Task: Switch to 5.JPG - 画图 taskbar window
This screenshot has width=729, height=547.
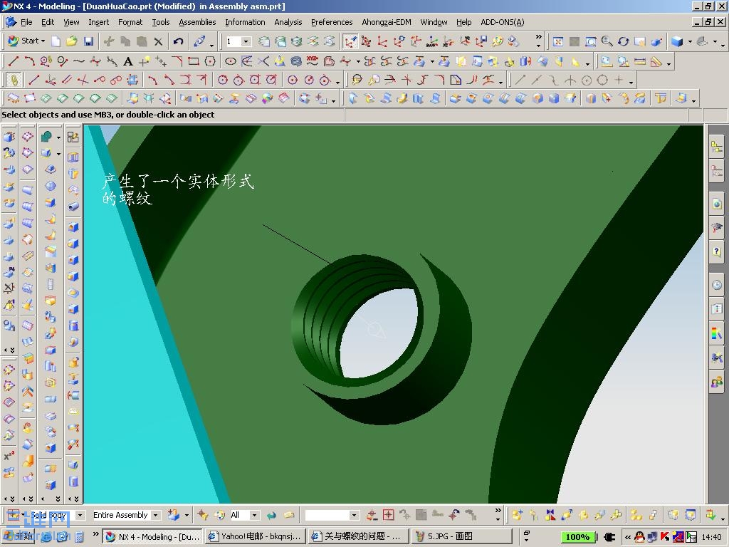Action: [461, 536]
